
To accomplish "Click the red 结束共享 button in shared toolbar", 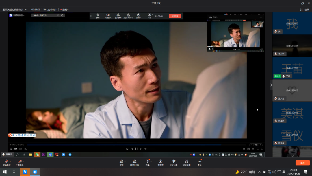I will pos(175,16).
